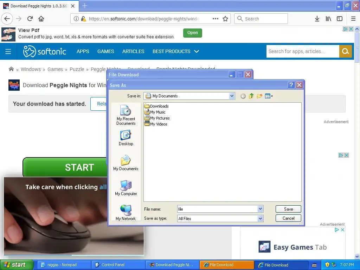Screen dimensions: 360x270
Task: Open Articles section on Softonic
Action: [133, 51]
